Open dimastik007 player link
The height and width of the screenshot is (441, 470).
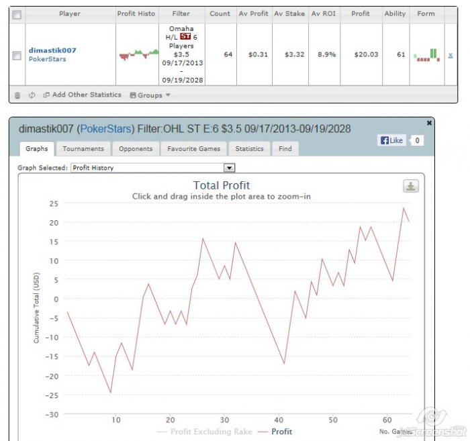coord(52,50)
